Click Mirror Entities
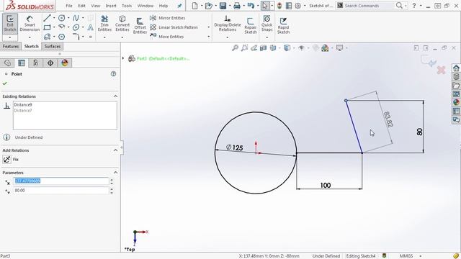Viewport: 461px width, 259px height. pos(168,18)
